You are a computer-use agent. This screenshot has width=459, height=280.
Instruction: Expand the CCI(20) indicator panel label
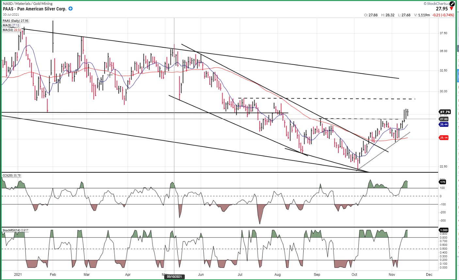tap(12, 176)
